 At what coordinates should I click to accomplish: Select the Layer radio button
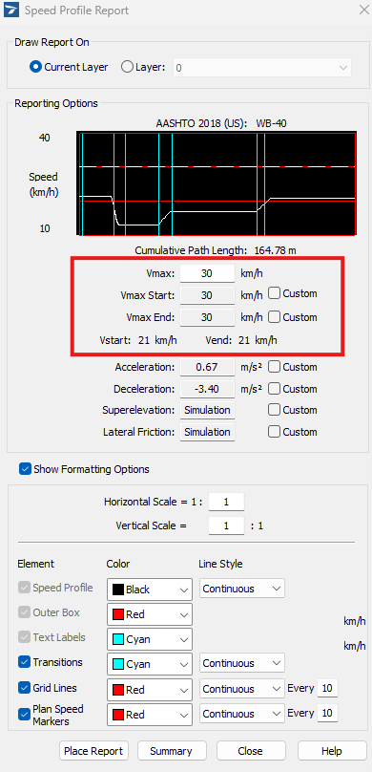pyautogui.click(x=127, y=68)
